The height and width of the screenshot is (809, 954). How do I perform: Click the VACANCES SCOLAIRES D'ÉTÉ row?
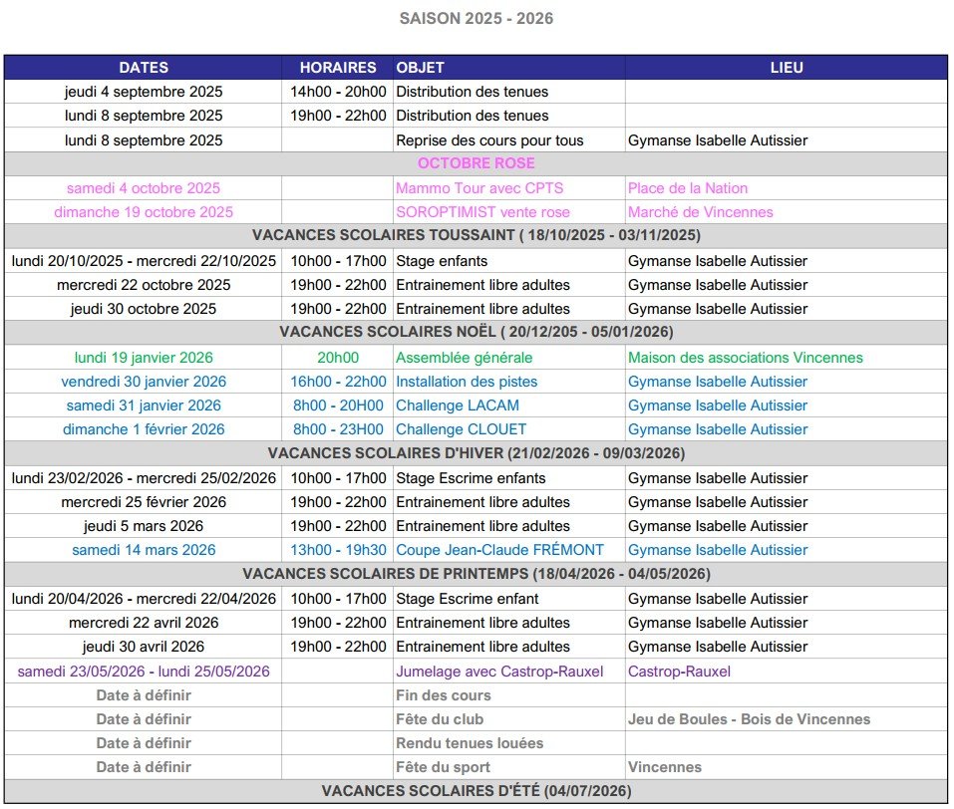coord(477,791)
